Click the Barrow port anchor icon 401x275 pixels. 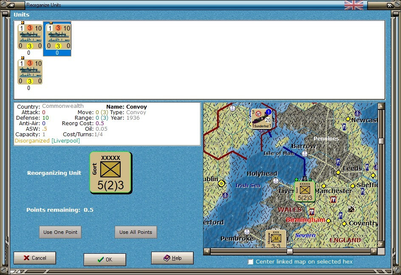[305, 154]
